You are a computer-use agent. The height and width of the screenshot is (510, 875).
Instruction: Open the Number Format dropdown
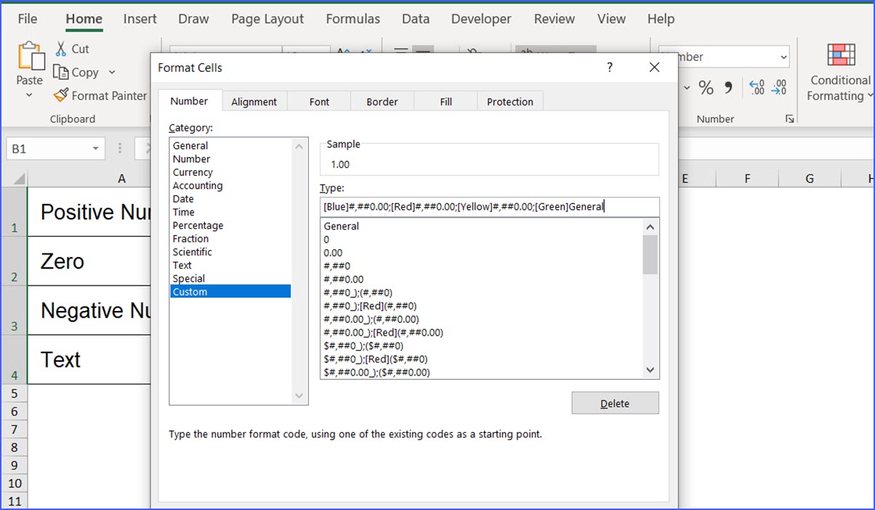point(786,57)
